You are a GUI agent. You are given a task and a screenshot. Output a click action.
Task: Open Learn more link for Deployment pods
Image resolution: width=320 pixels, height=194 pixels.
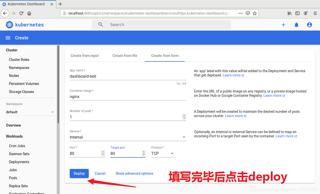pyautogui.click(x=236, y=116)
